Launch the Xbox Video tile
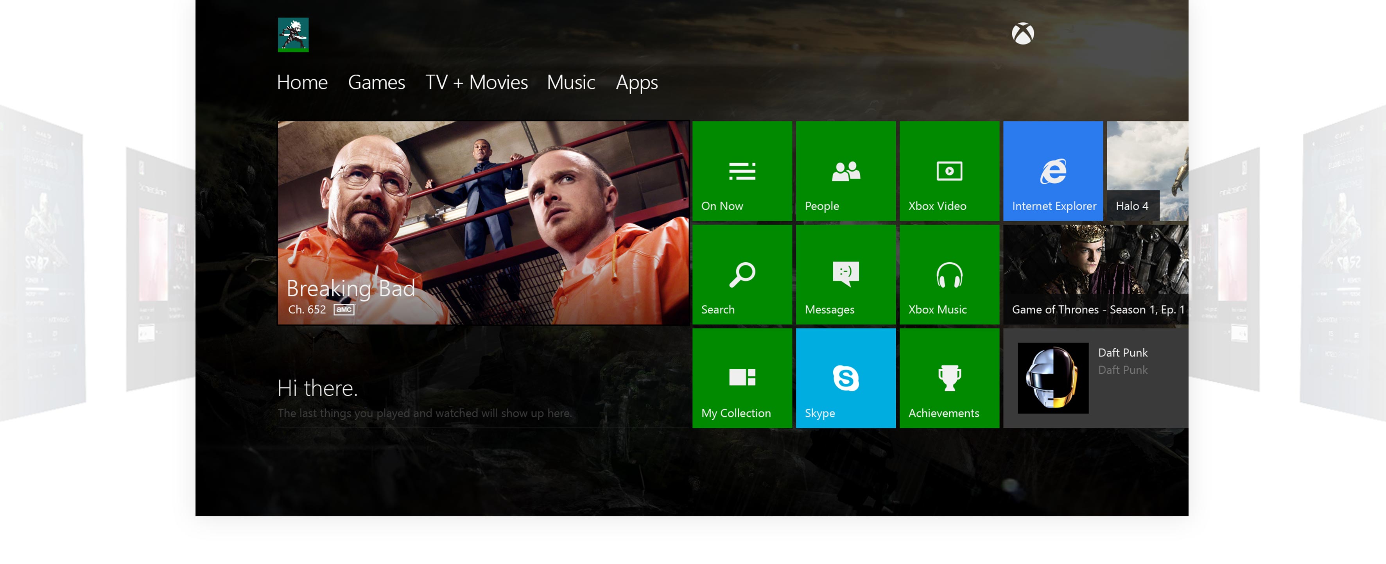The height and width of the screenshot is (564, 1386). tap(949, 170)
